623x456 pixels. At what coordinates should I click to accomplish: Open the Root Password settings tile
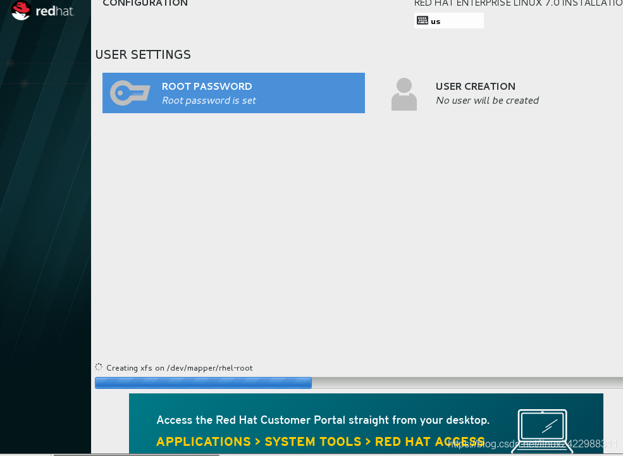(233, 93)
